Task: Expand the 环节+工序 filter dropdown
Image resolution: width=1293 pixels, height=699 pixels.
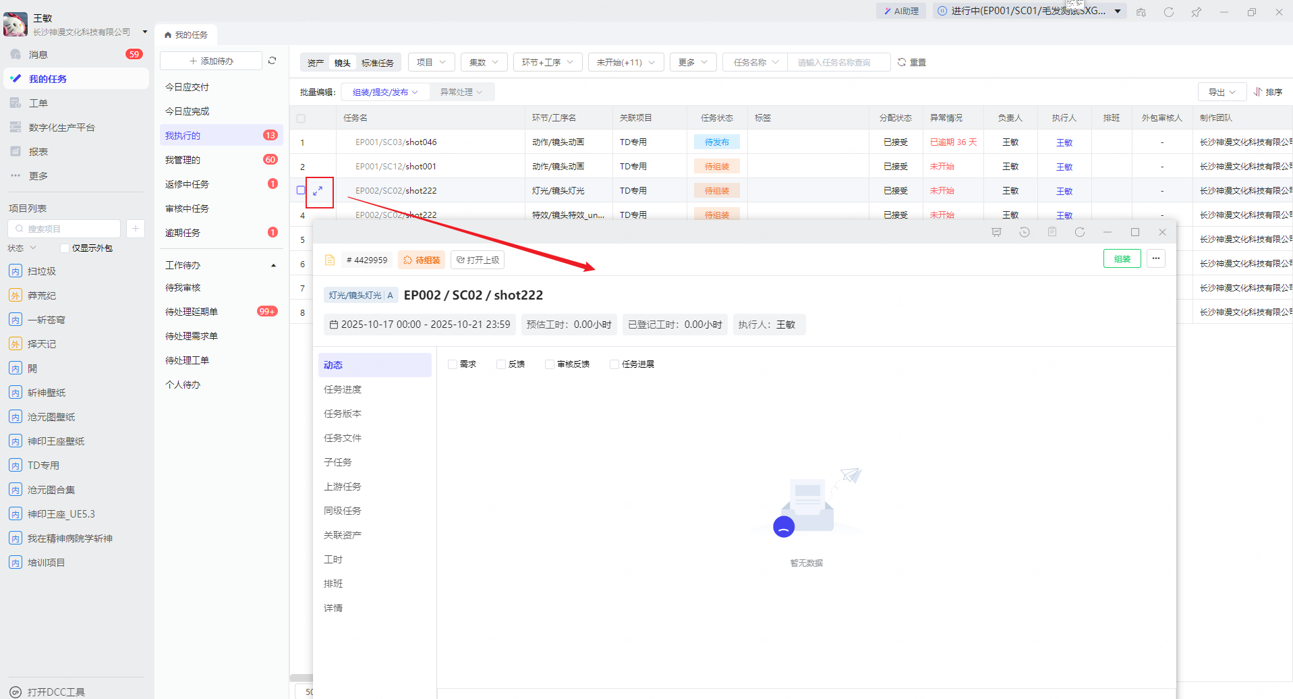Action: pos(547,62)
